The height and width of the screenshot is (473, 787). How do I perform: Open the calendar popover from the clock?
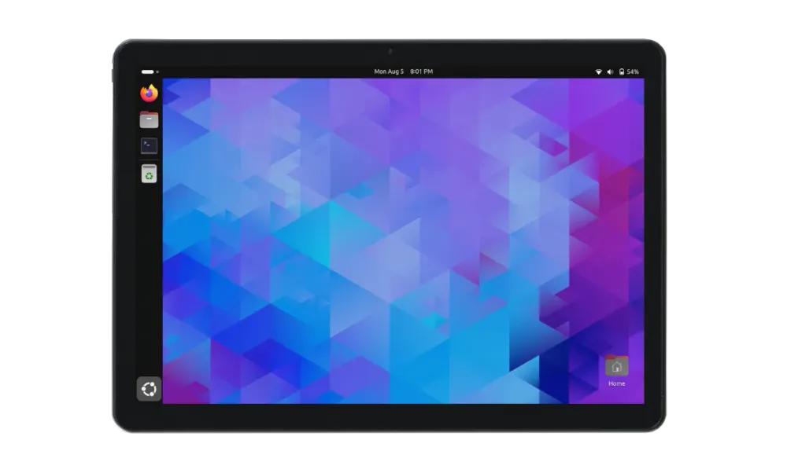point(403,70)
